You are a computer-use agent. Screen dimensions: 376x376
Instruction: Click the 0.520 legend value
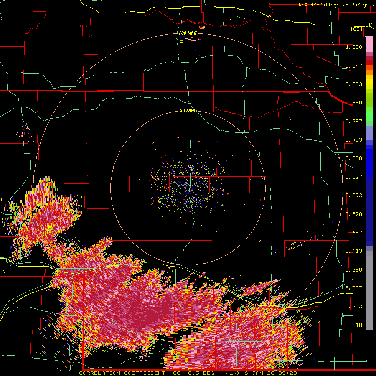(x=354, y=214)
